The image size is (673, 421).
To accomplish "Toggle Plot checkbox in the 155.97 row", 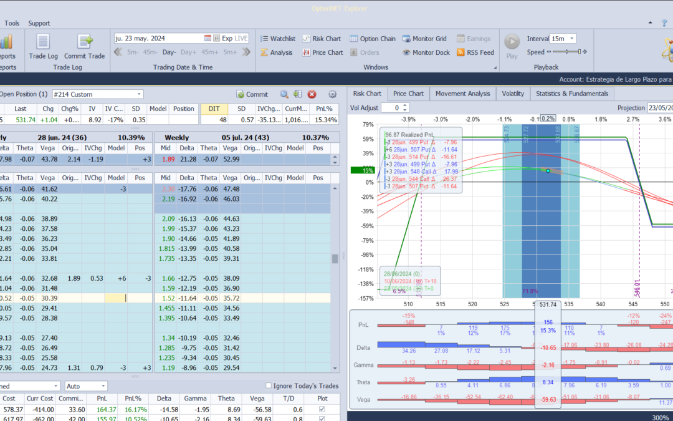I will (x=322, y=419).
